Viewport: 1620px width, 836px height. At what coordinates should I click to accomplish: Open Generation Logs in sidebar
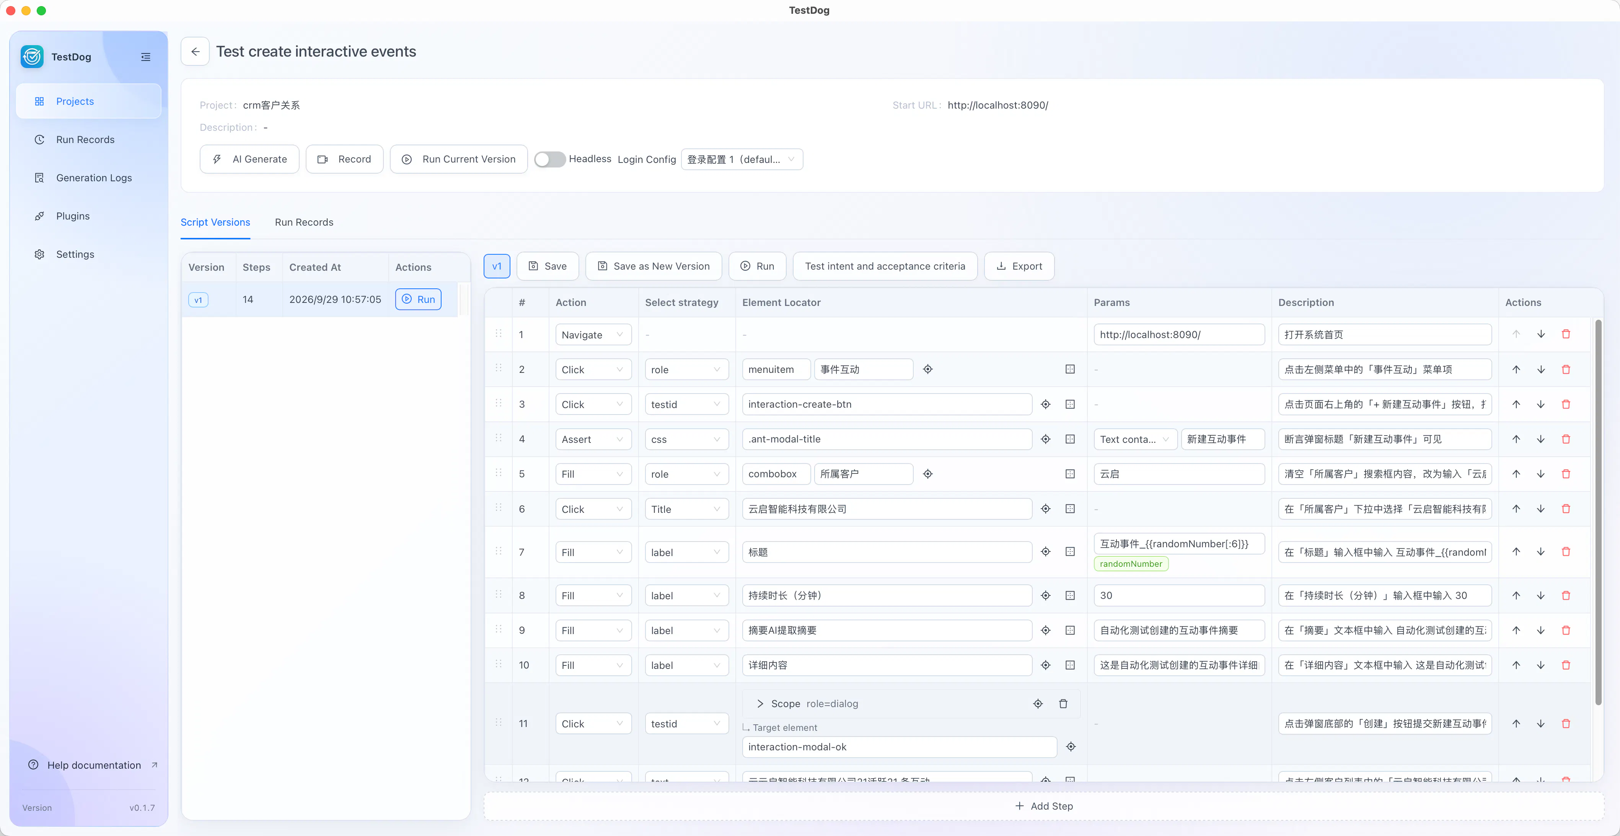tap(89, 178)
